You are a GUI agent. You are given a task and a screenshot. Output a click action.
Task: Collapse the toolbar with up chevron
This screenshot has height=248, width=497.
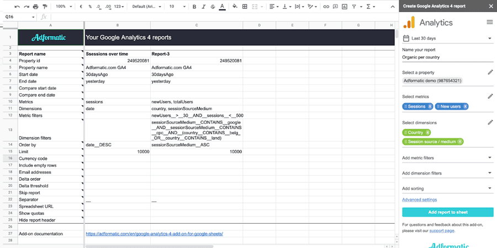click(x=393, y=7)
